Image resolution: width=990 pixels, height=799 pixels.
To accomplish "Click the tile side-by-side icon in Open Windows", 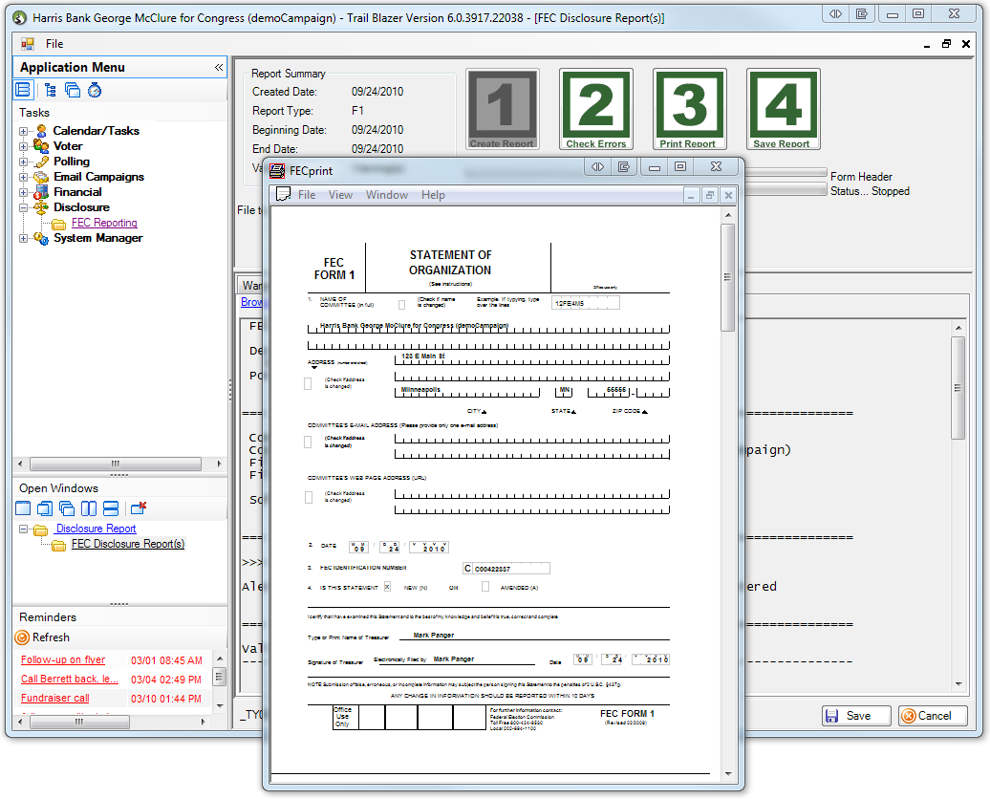I will (90, 508).
